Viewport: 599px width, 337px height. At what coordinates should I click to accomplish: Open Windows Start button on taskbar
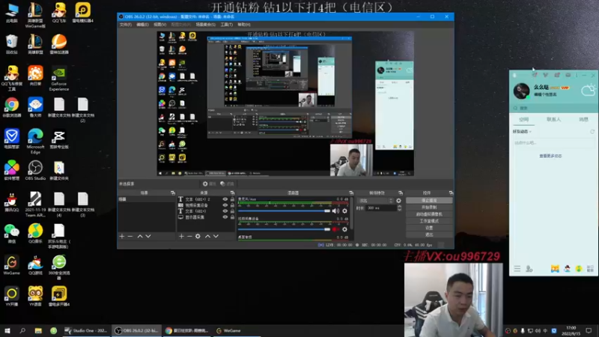7,330
